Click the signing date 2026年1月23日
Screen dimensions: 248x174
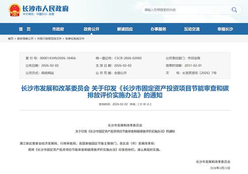tap(220, 168)
